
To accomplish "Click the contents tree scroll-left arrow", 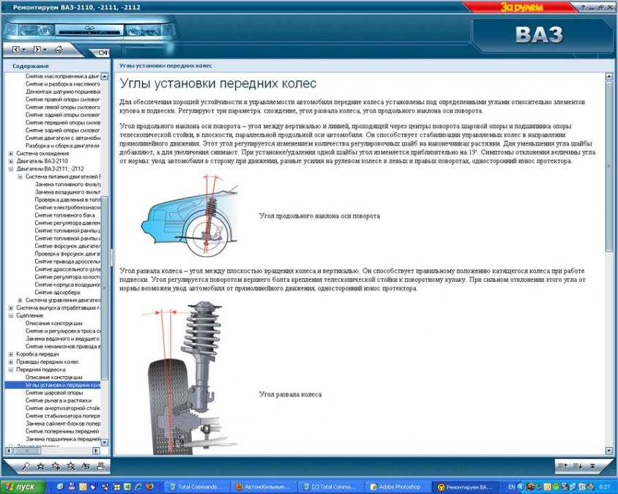I will point(9,450).
